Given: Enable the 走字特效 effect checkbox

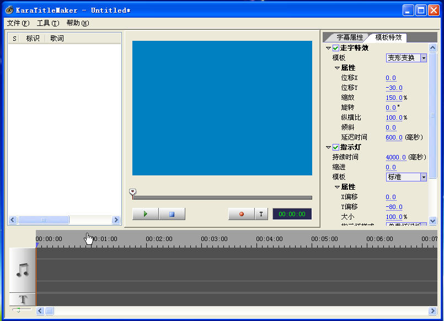Looking at the screenshot, I should tap(335, 48).
